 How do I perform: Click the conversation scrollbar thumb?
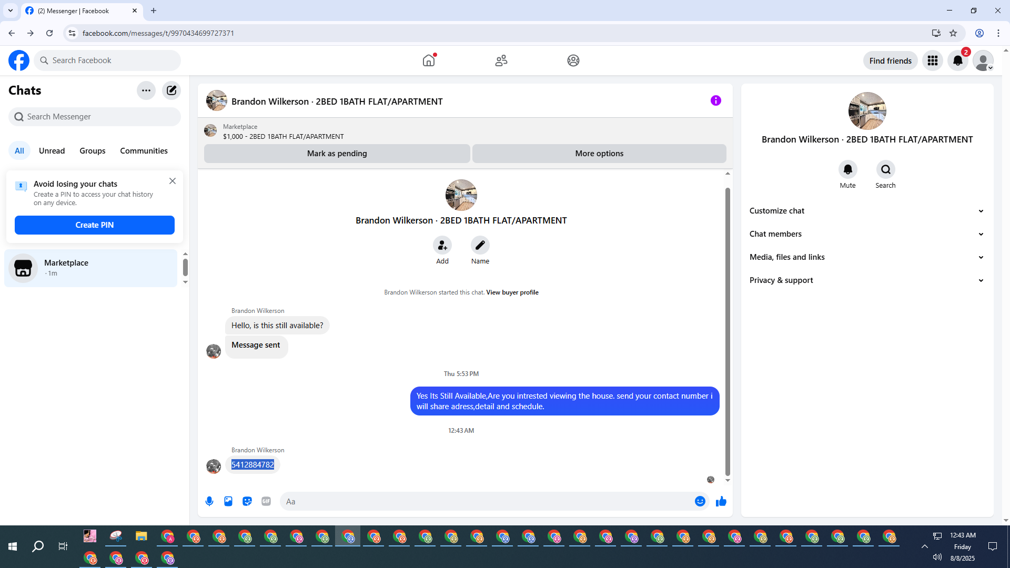(x=728, y=331)
